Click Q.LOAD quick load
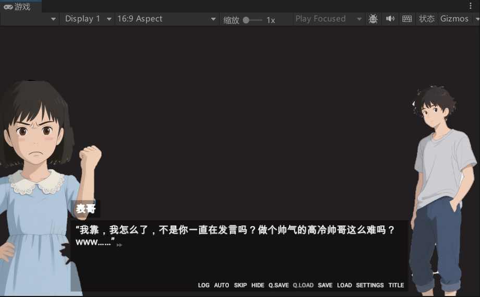This screenshot has height=297, width=480. tap(303, 286)
